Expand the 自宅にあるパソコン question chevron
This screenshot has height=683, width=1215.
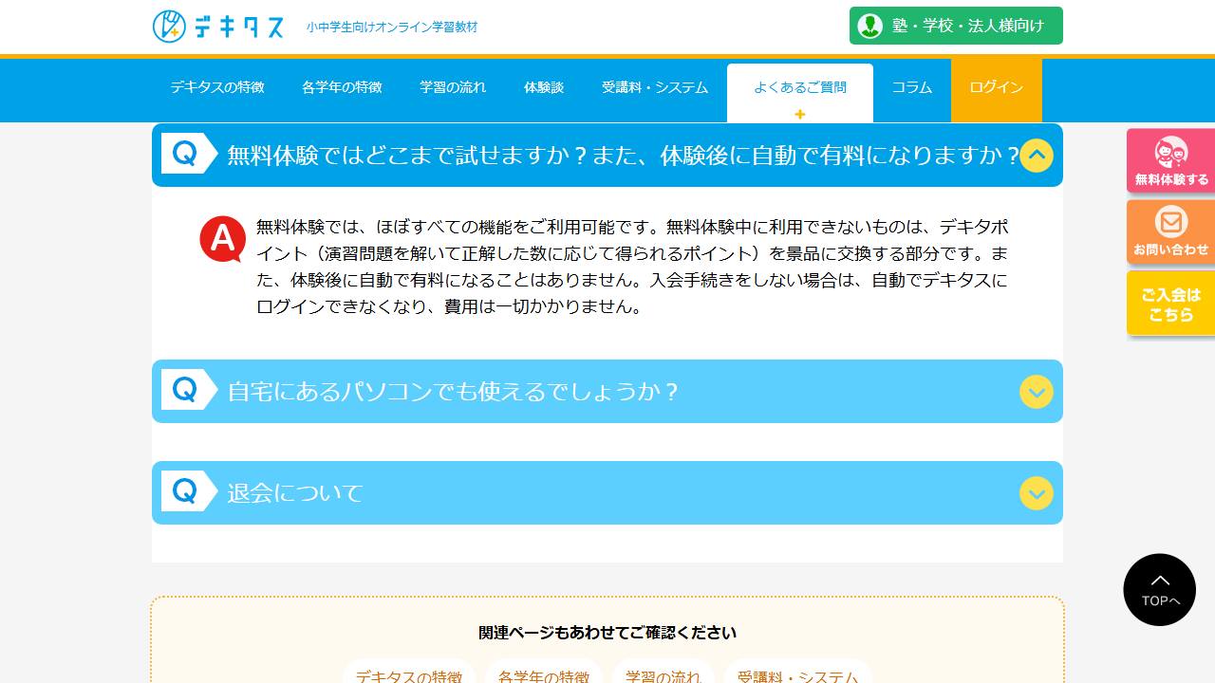(1037, 392)
